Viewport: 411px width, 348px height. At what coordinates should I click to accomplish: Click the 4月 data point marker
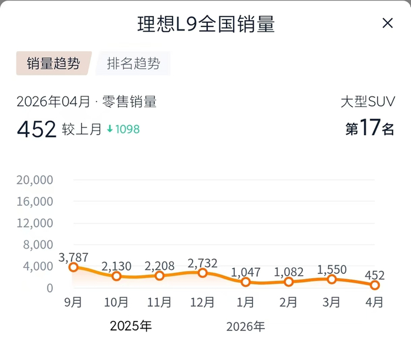[375, 285]
